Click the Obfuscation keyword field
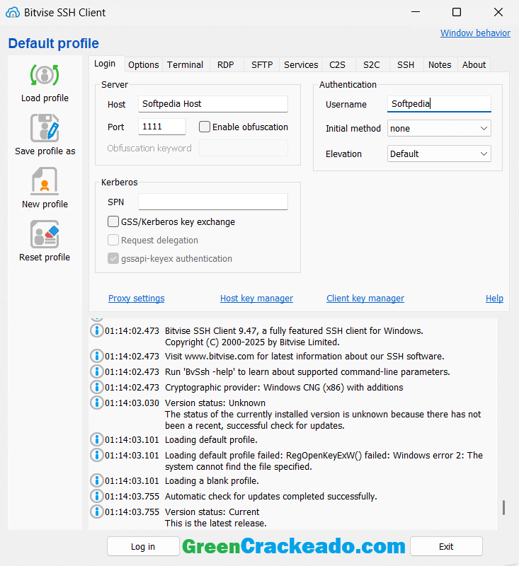The image size is (519, 566). [x=244, y=148]
